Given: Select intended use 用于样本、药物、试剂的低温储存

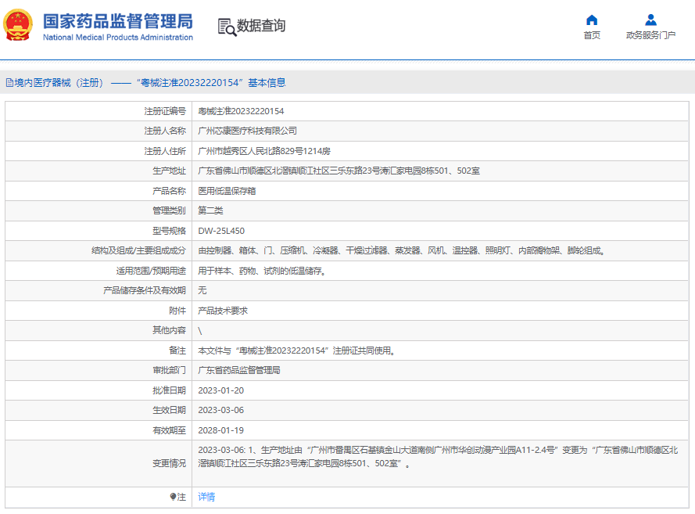Looking at the screenshot, I should (262, 271).
